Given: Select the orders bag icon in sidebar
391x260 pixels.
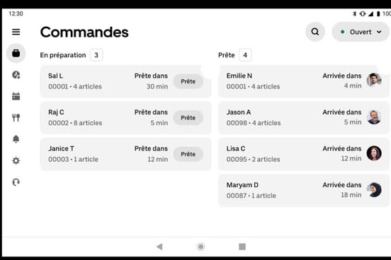Looking at the screenshot, I should [16, 53].
